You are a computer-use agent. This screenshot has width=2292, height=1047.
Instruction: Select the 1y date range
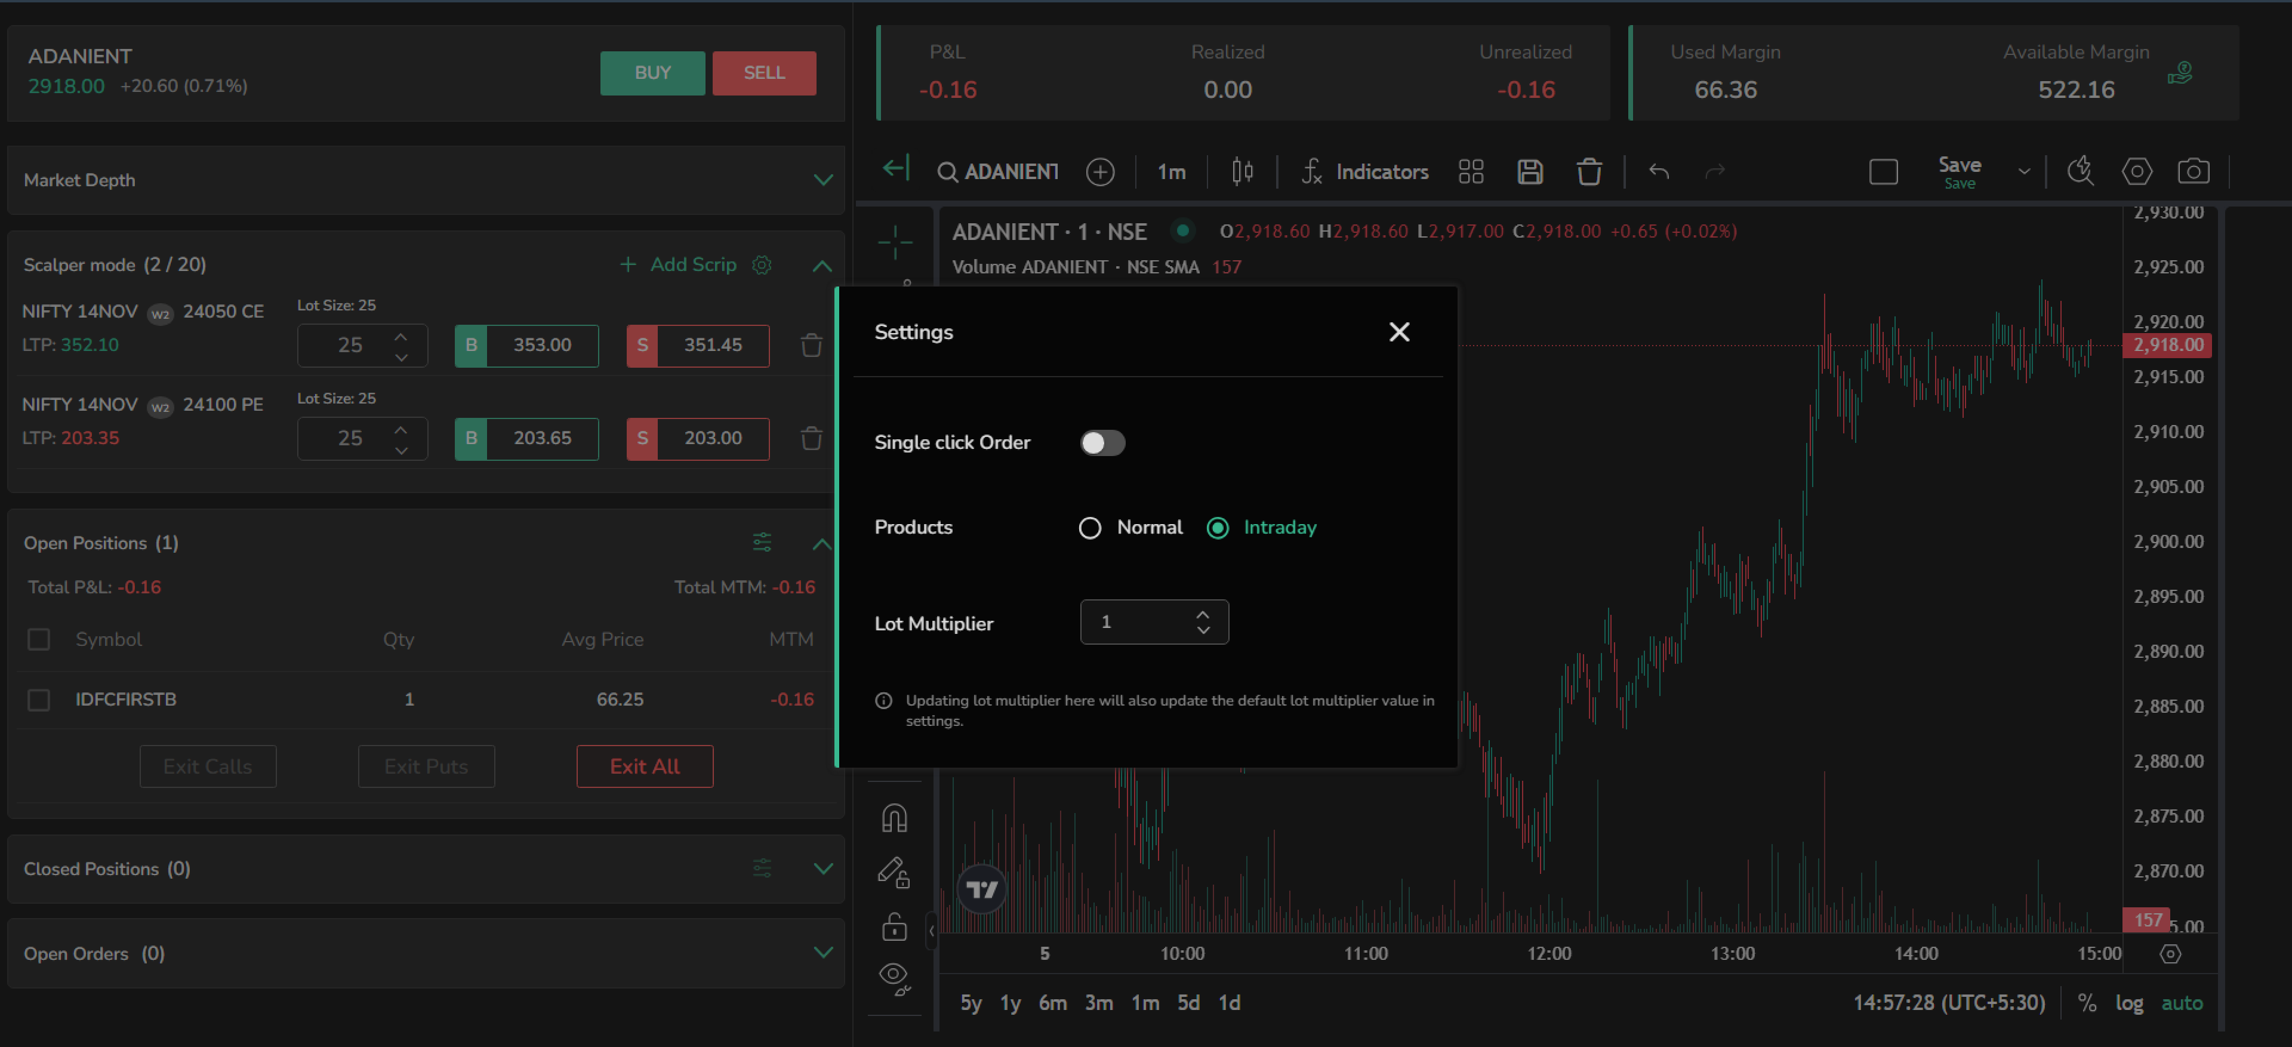click(1010, 1003)
